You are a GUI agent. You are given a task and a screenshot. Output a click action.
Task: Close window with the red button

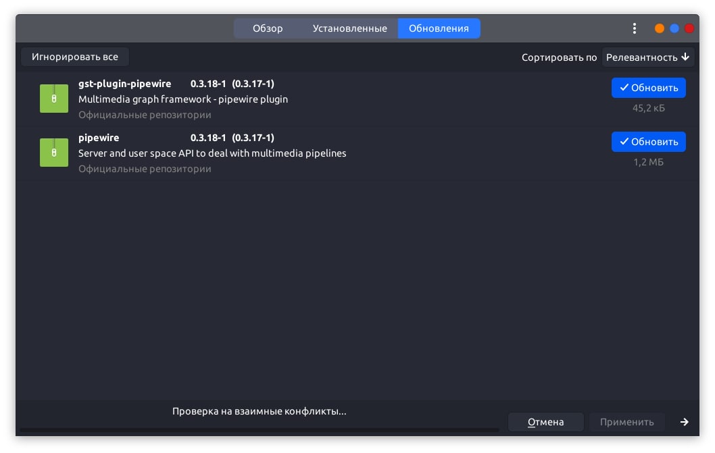click(x=689, y=28)
